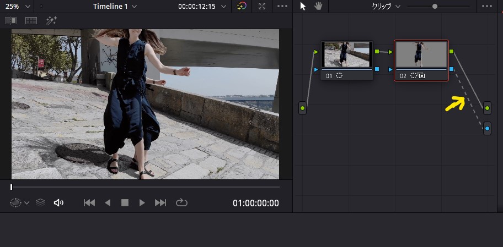Open the viewer options three-dot menu
503x247 pixels.
point(282,7)
